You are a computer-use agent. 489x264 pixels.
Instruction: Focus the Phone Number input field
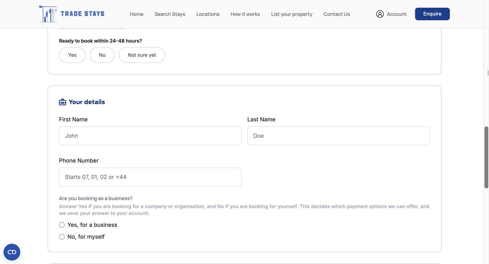[150, 177]
